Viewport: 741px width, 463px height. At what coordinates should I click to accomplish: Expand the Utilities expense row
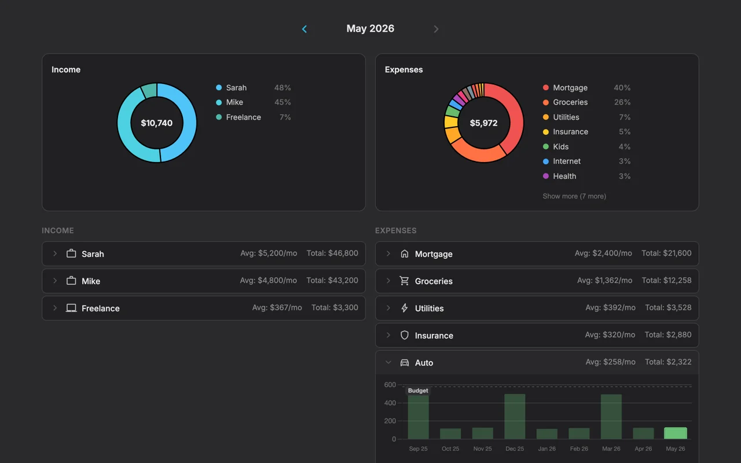[x=388, y=308]
